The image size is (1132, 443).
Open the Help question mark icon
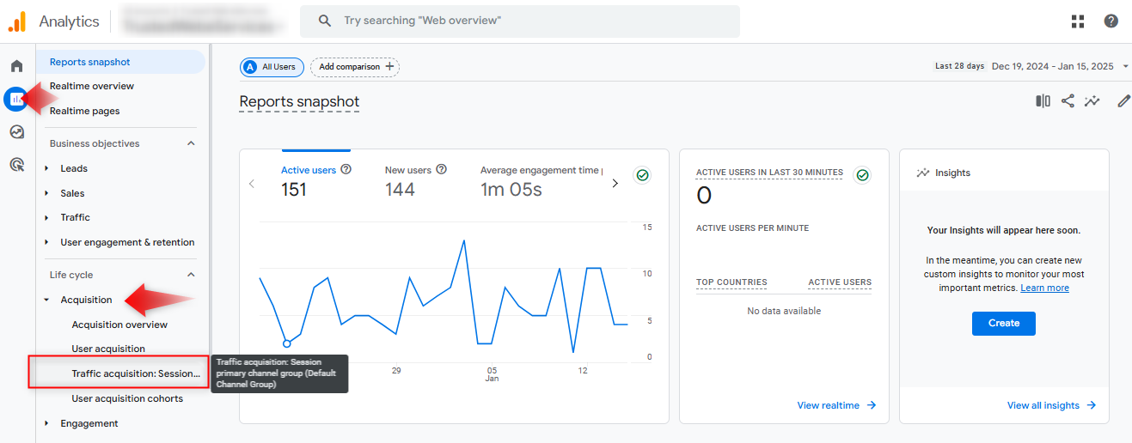point(1111,21)
